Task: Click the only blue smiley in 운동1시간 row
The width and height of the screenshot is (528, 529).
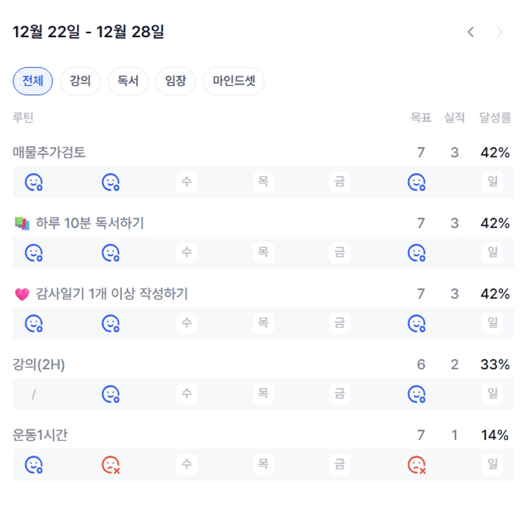Action: (33, 465)
